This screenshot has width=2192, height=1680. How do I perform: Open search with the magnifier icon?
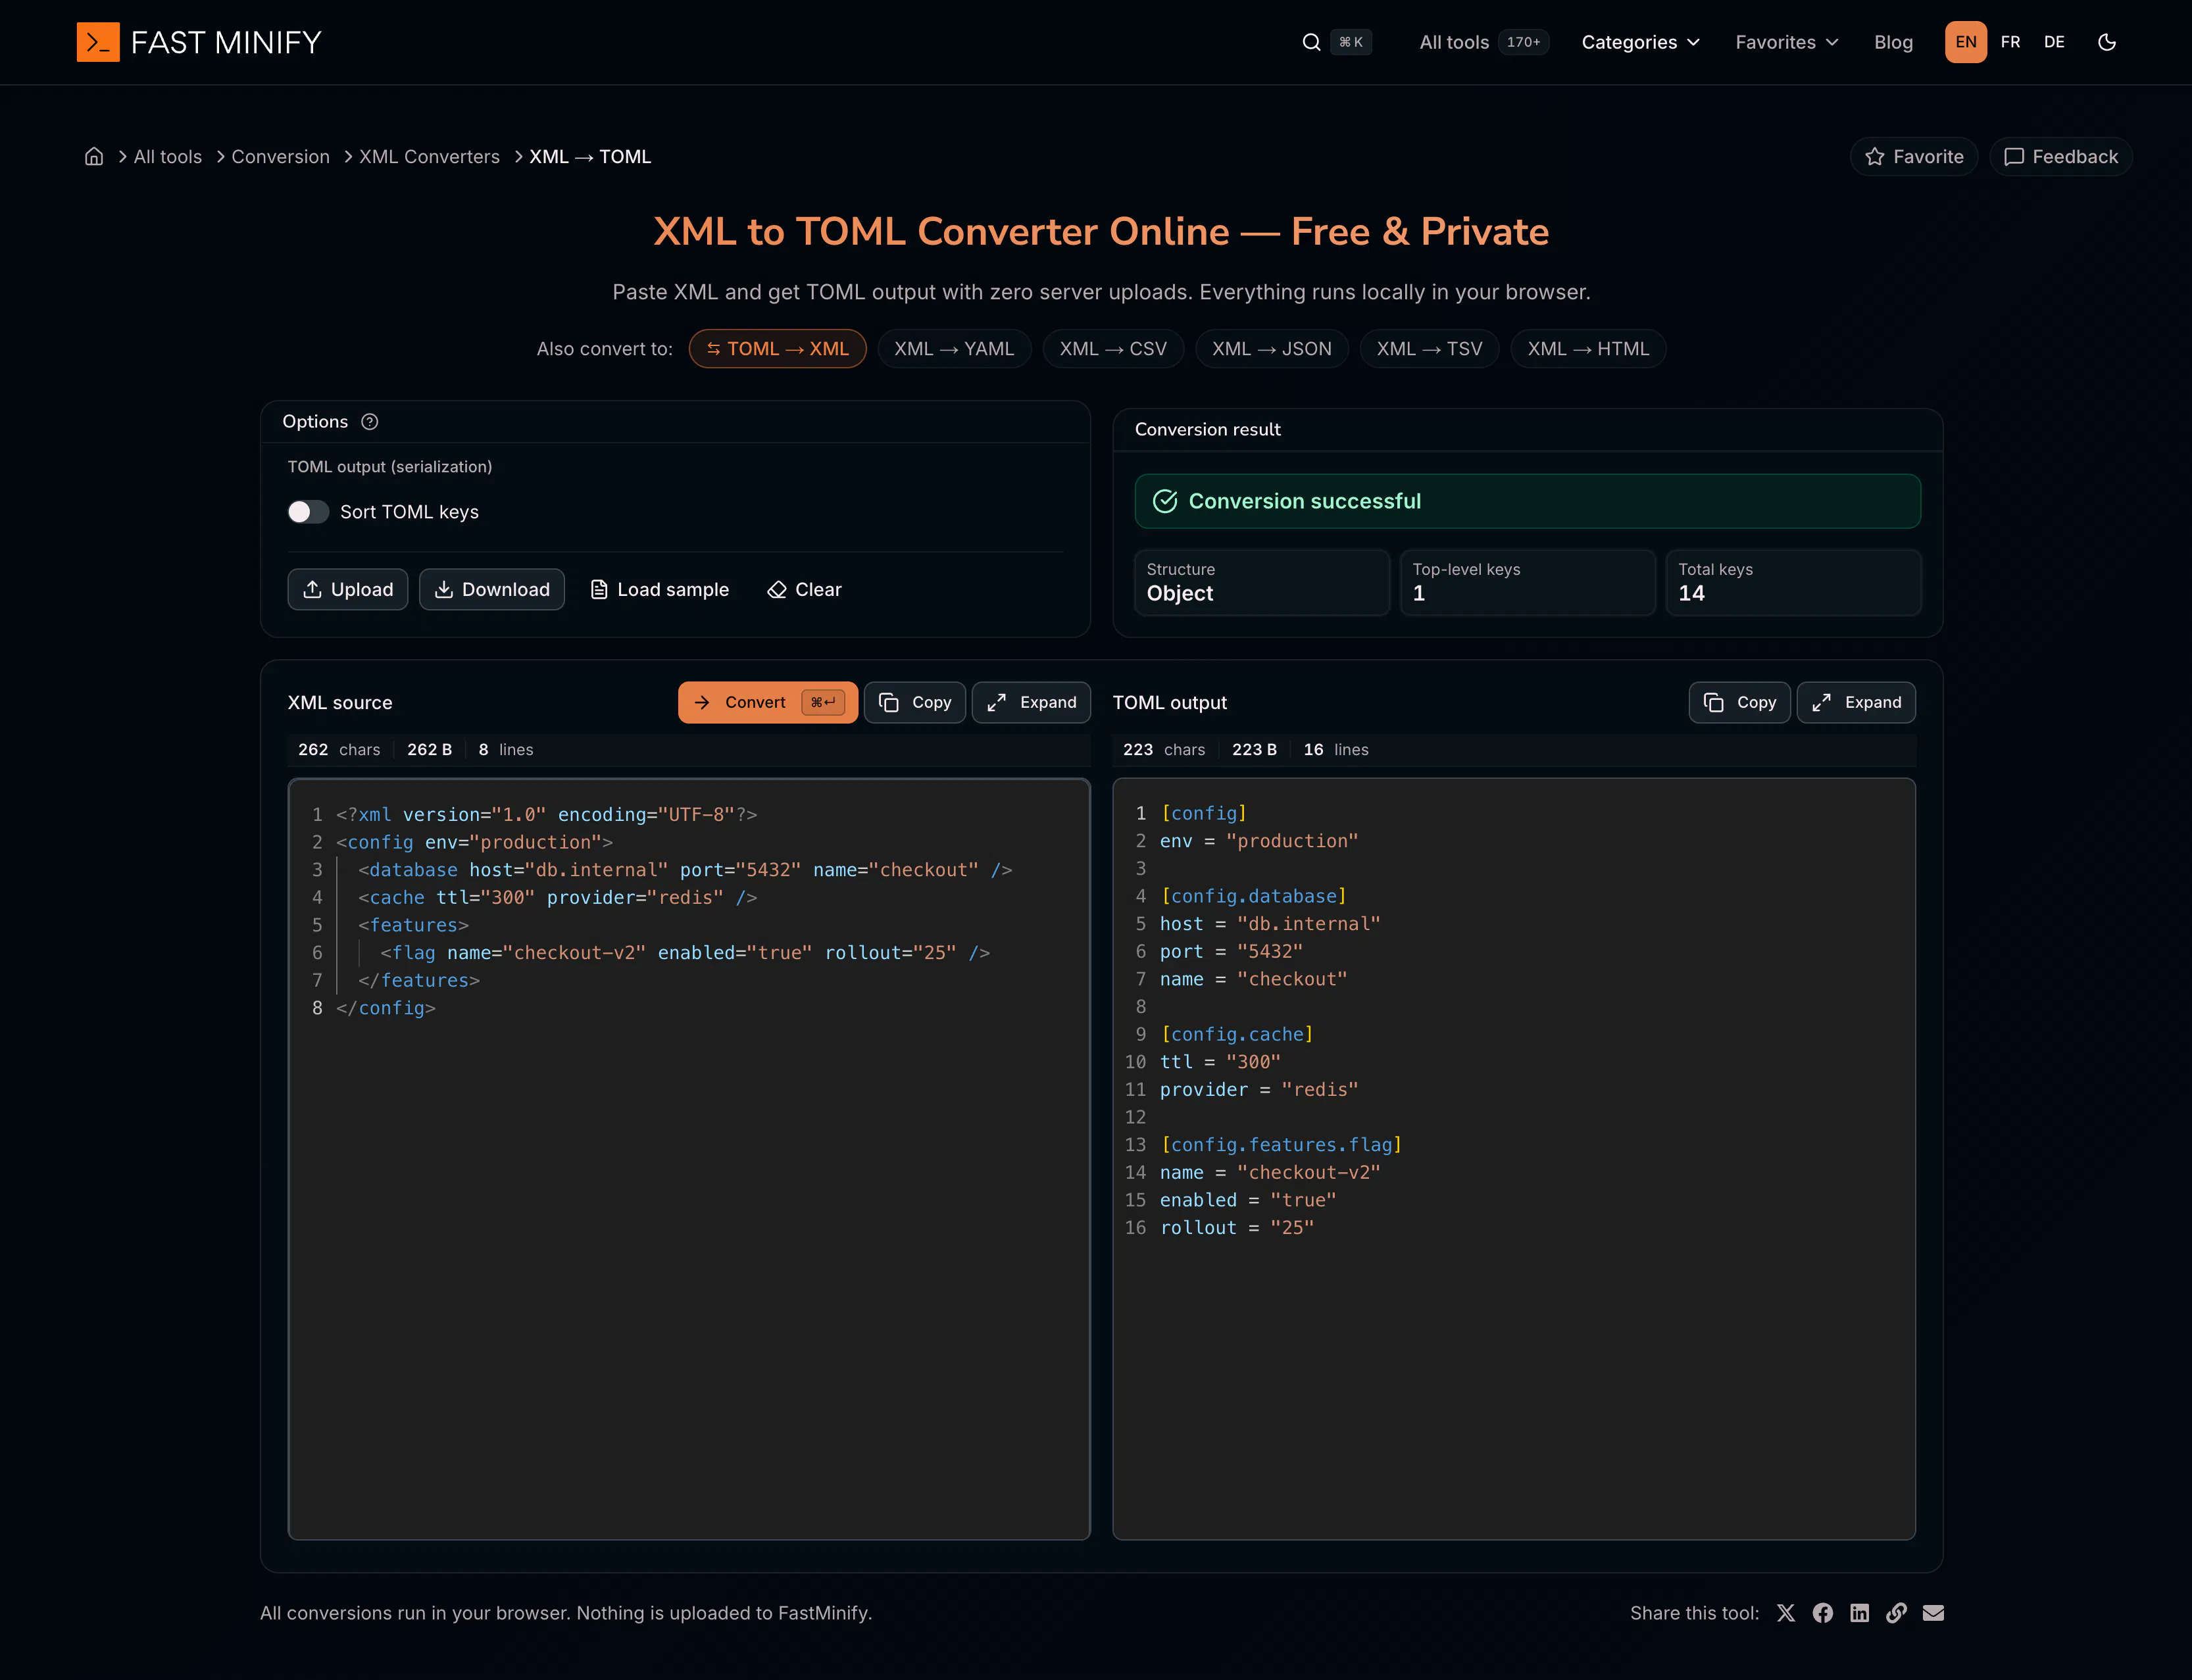tap(1311, 42)
